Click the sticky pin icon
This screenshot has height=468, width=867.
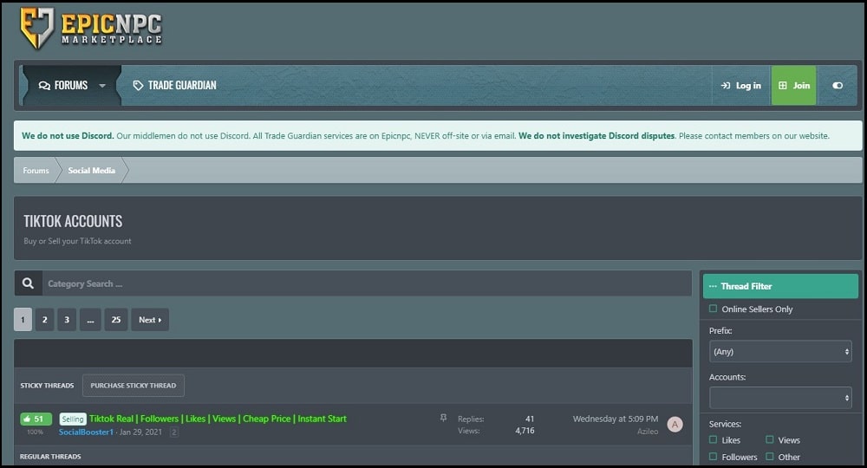point(443,419)
